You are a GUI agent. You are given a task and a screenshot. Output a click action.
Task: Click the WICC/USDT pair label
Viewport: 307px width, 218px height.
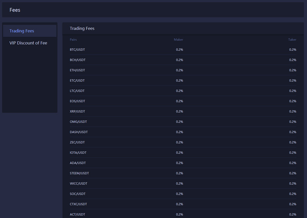tap(79, 183)
